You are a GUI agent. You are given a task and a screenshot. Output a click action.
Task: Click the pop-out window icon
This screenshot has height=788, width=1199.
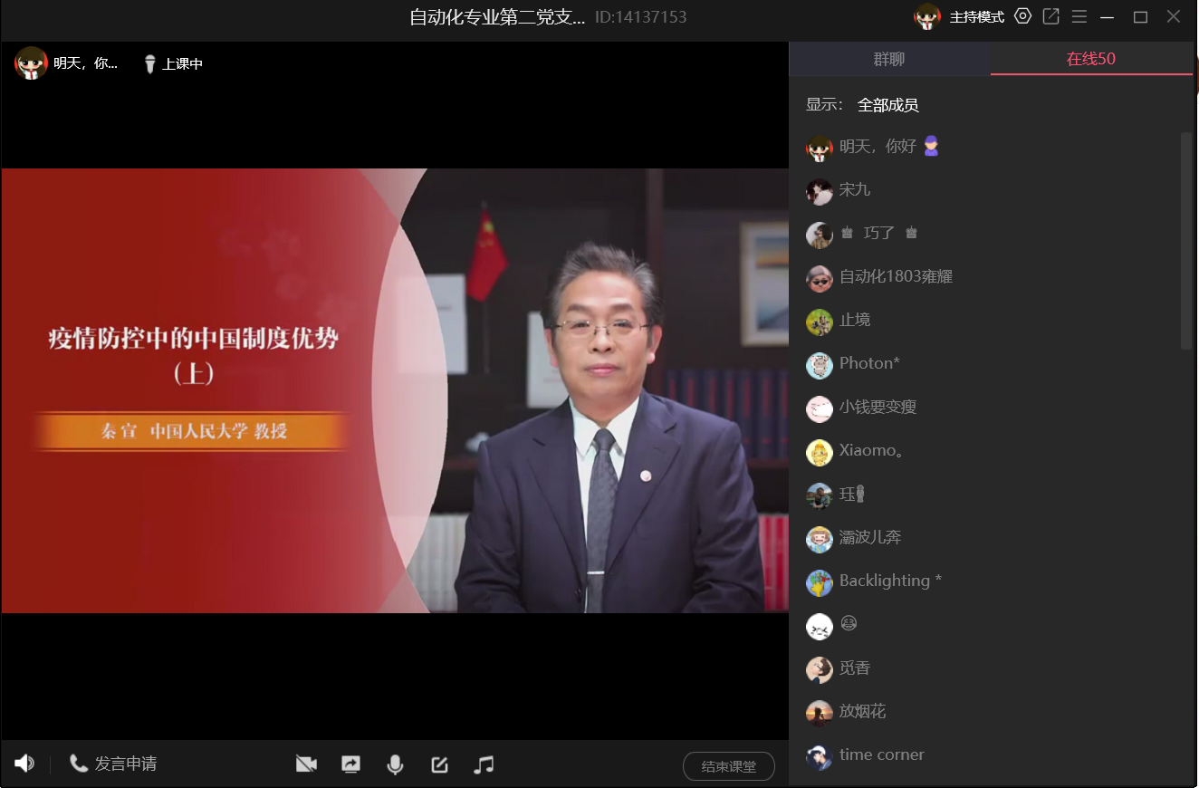click(1050, 16)
